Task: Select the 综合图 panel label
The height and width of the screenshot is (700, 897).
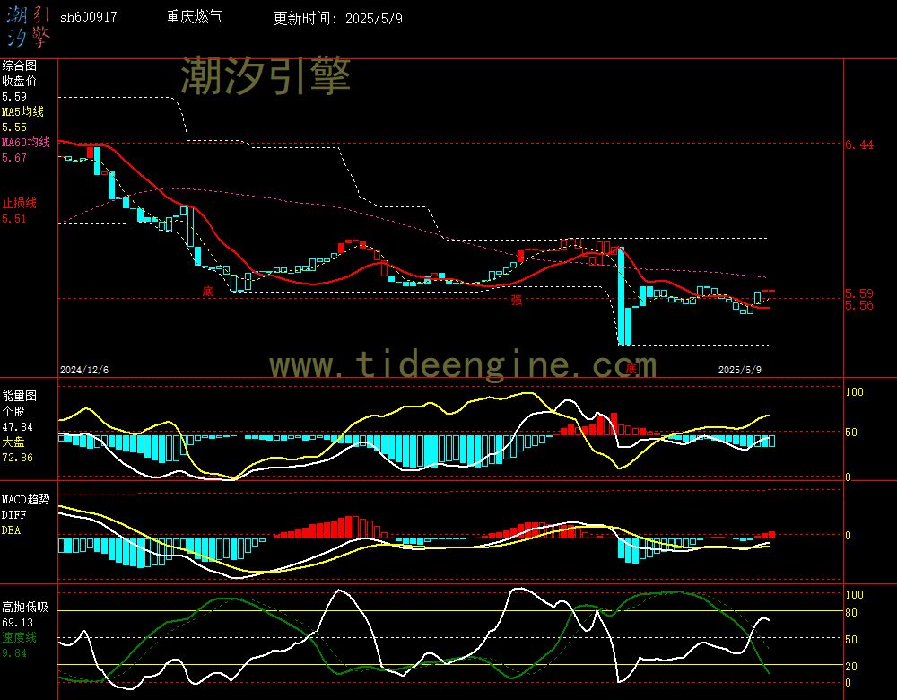Action: 20,66
